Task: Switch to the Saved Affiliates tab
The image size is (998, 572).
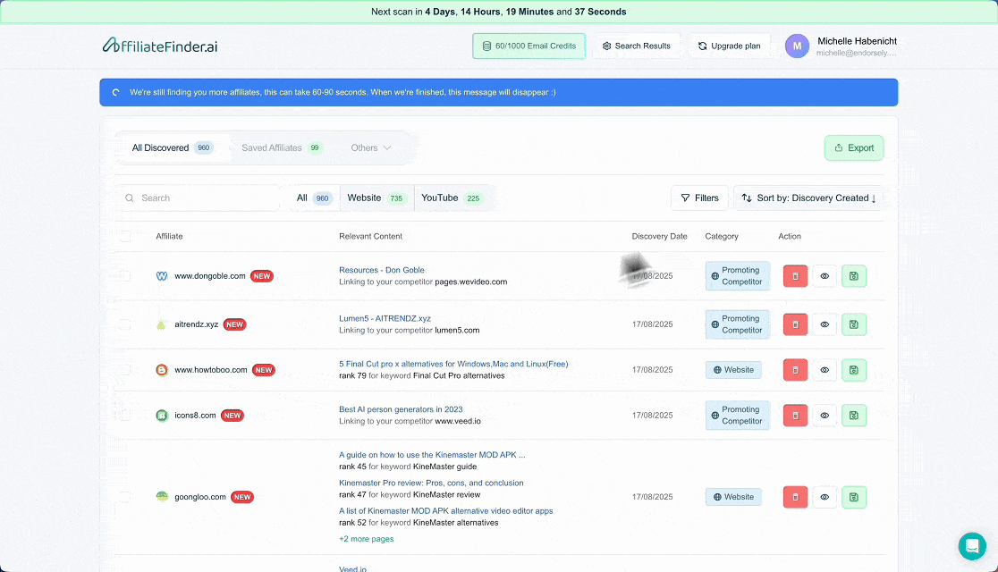Action: tap(282, 147)
